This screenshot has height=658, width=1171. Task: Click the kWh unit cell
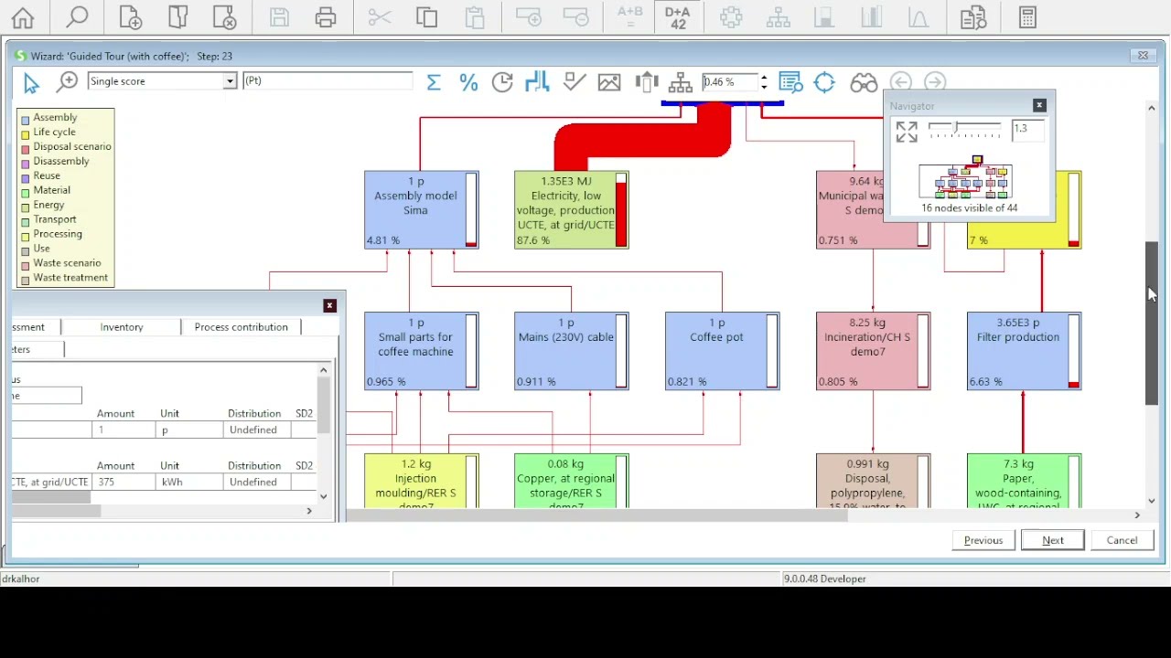click(190, 482)
